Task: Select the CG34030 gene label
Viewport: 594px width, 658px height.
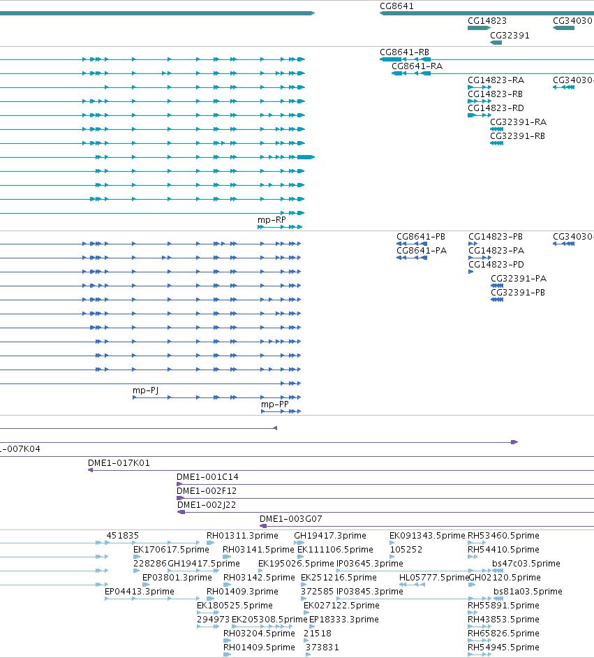Action: click(x=572, y=21)
